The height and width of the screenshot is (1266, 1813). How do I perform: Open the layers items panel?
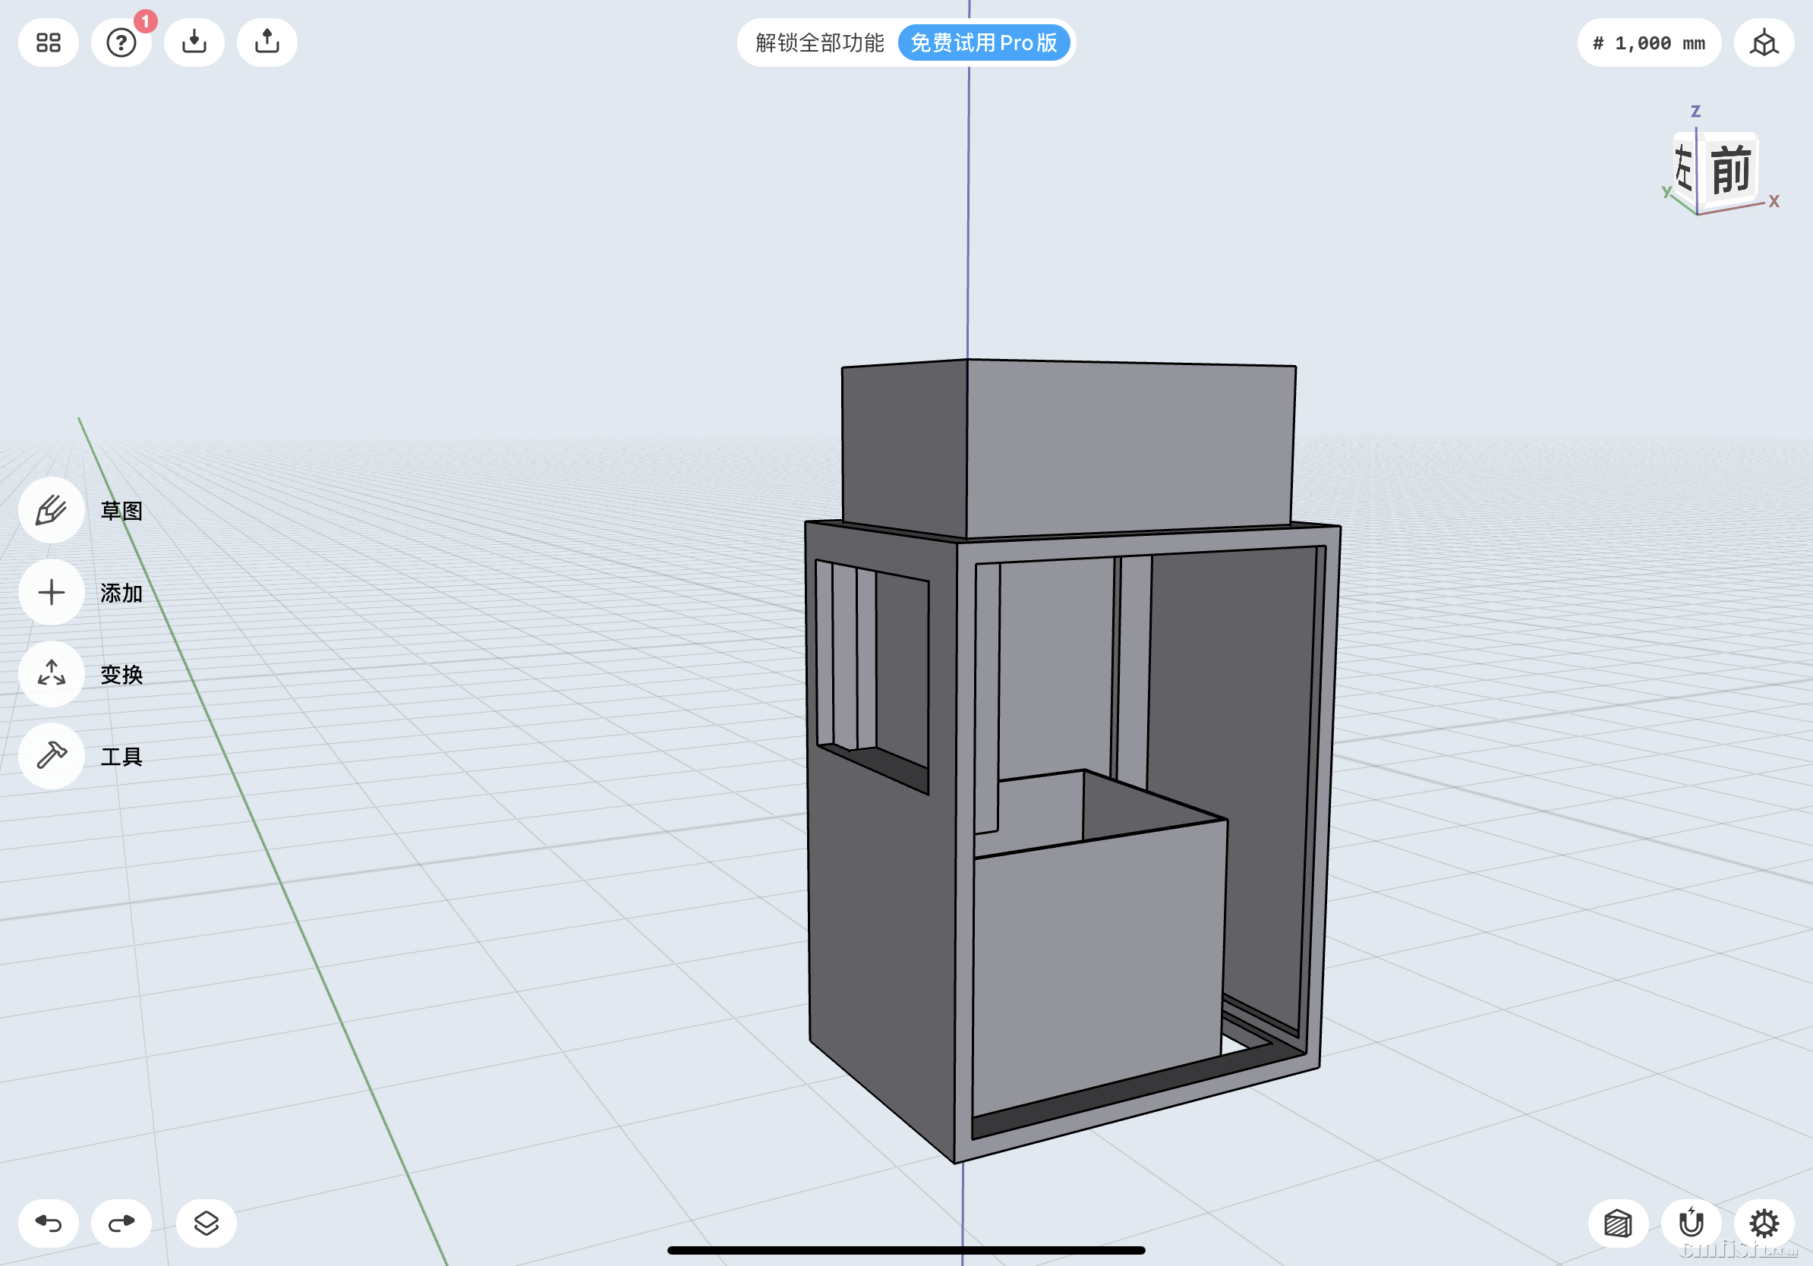(x=206, y=1223)
